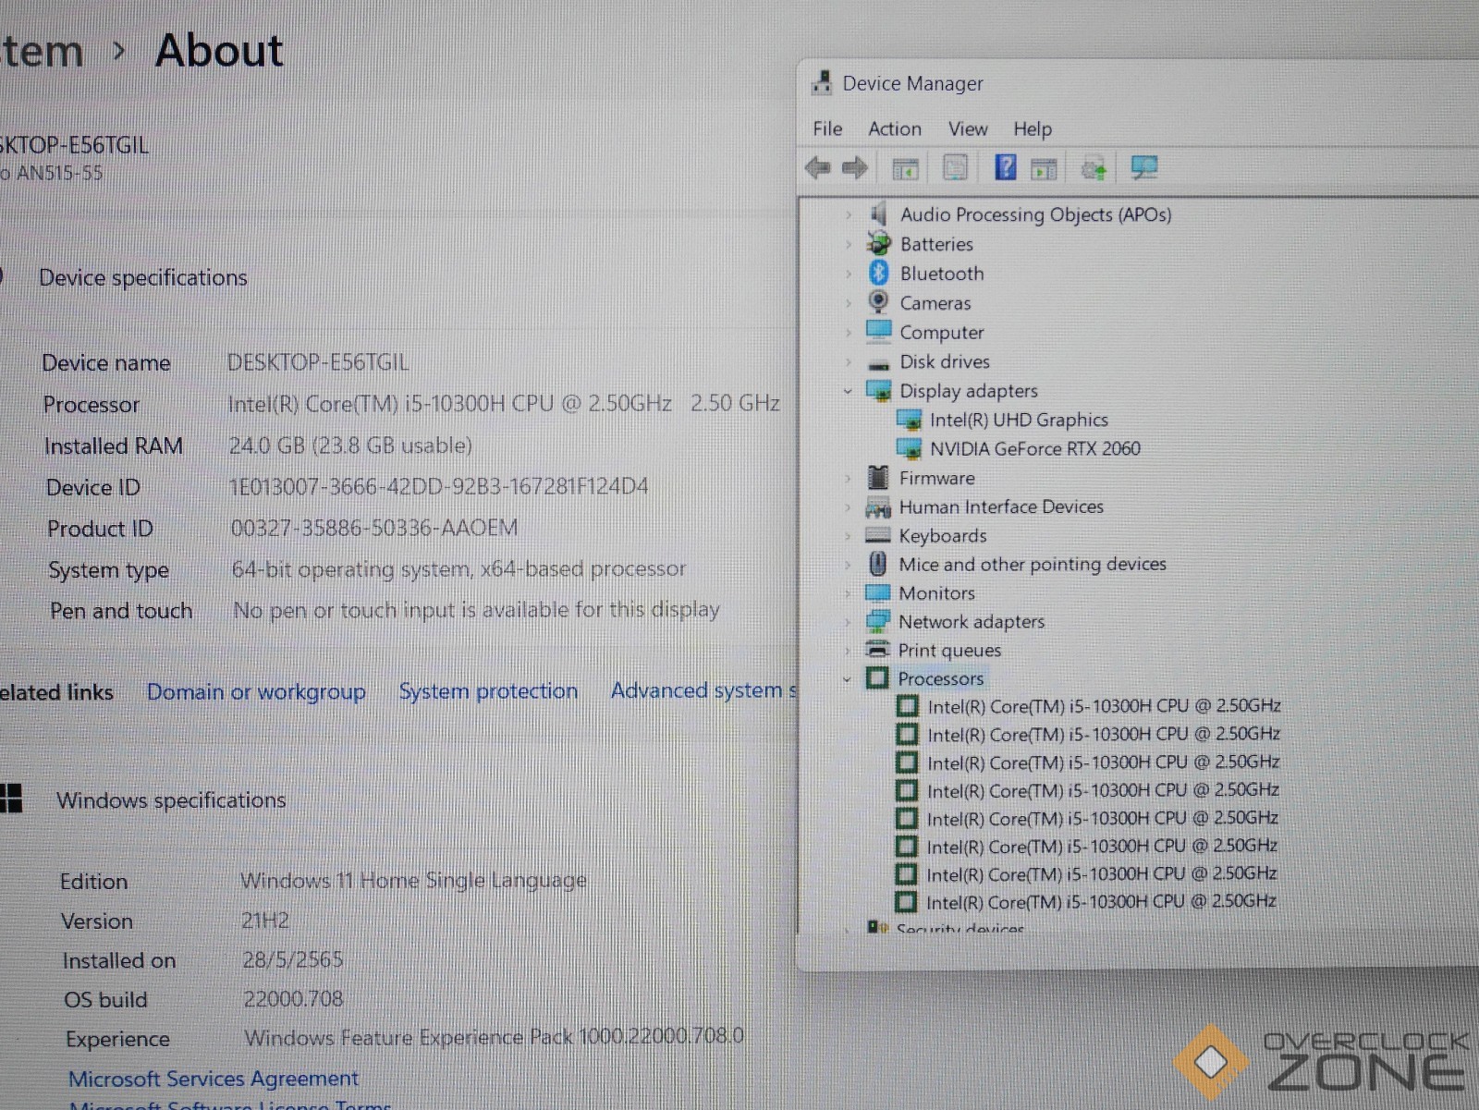Expand the Bluetooth tree node
The image size is (1479, 1110).
(x=848, y=274)
